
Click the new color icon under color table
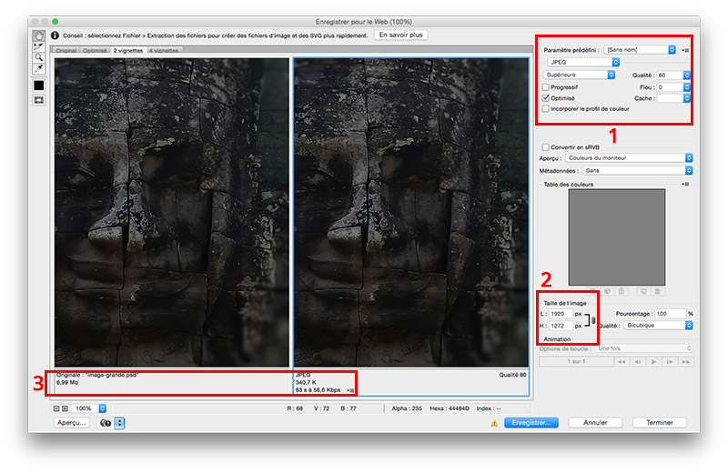643,291
